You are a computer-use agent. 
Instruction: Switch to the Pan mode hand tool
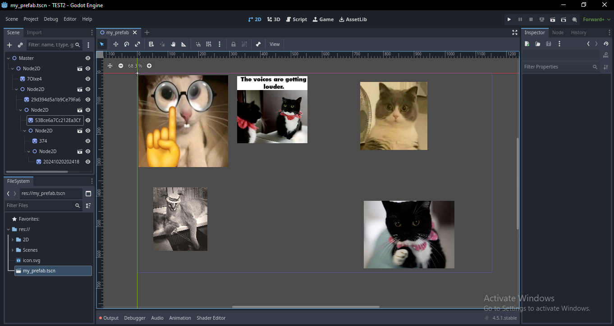(x=173, y=44)
